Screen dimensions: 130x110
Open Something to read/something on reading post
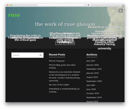point(64,90)
